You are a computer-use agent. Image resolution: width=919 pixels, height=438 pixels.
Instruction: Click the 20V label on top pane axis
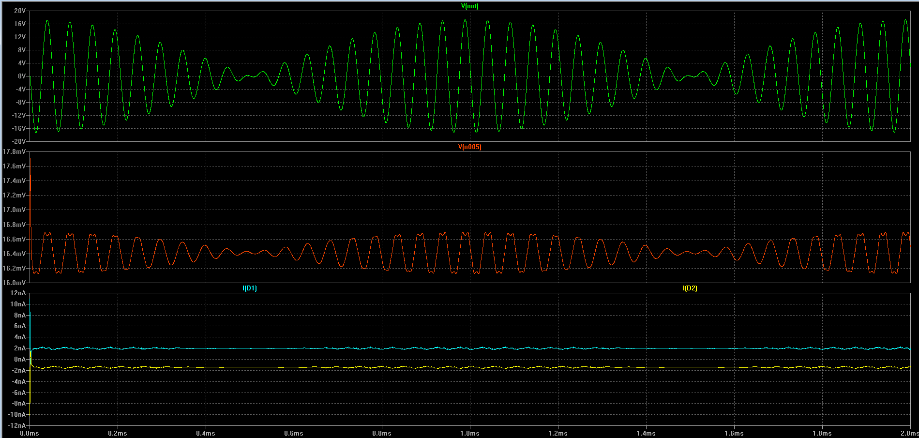pyautogui.click(x=20, y=11)
